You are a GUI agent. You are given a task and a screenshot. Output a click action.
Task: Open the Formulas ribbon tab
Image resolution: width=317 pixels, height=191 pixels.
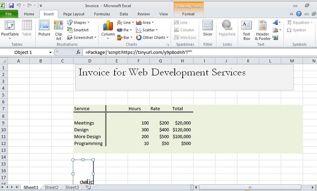[102, 14]
